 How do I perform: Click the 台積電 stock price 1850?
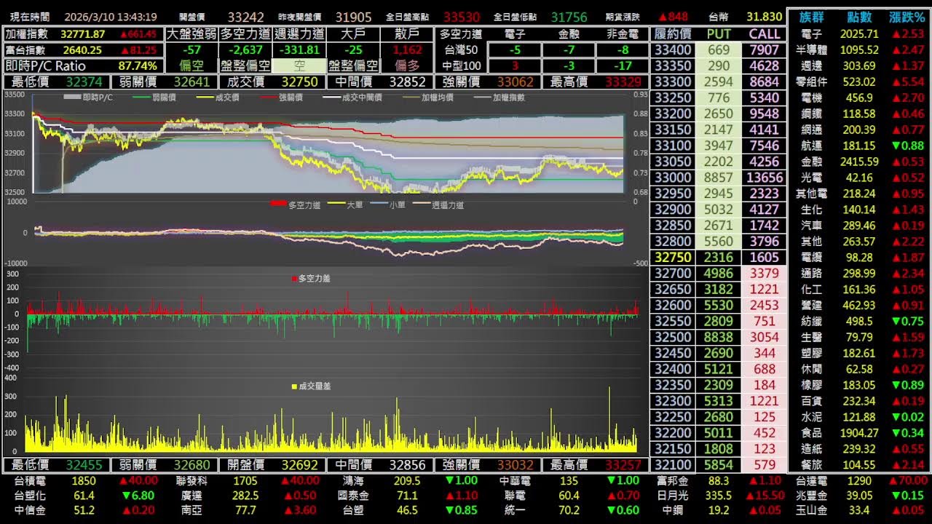(x=84, y=480)
